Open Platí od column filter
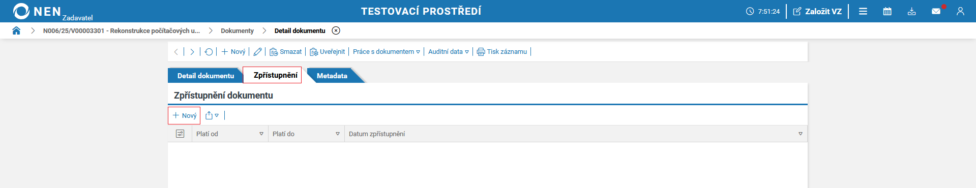Screen dimensions: 976x188 [261, 134]
